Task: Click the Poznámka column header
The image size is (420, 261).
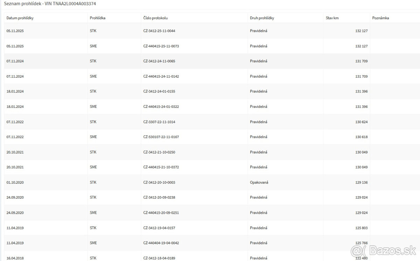Action: click(381, 18)
